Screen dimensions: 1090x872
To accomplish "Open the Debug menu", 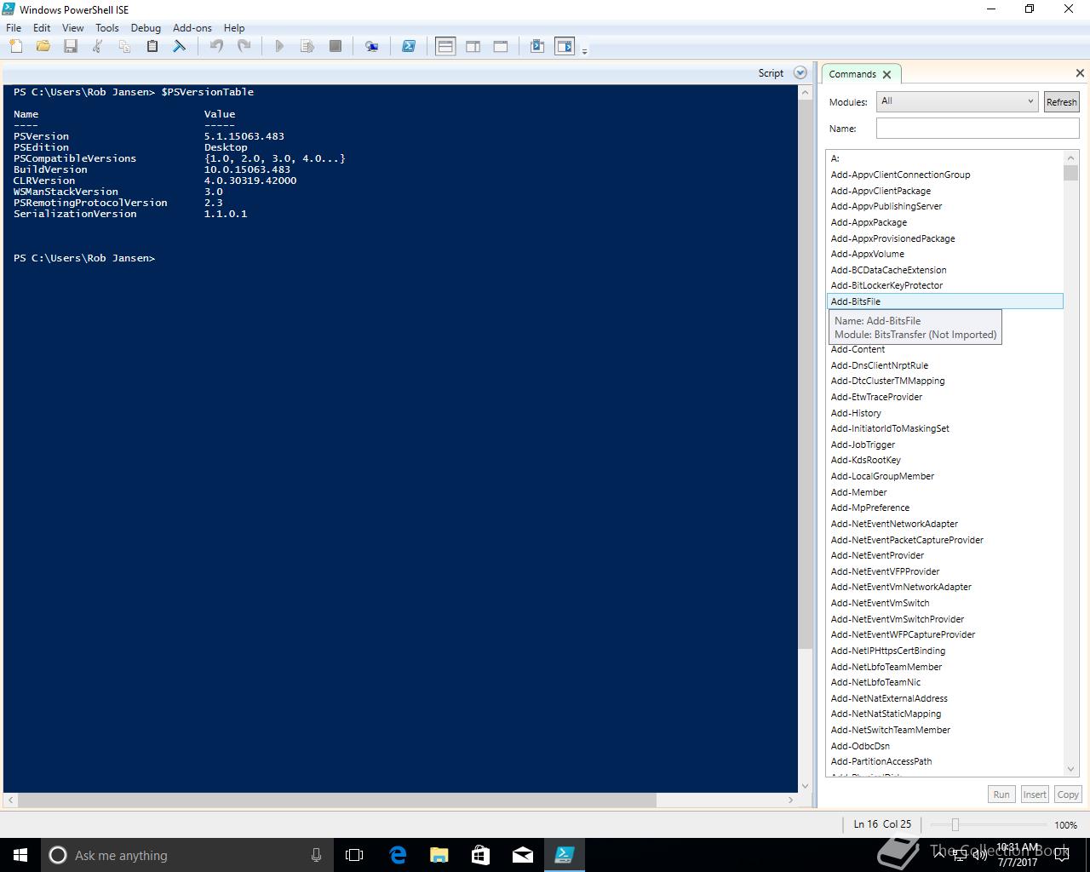I will coord(146,27).
